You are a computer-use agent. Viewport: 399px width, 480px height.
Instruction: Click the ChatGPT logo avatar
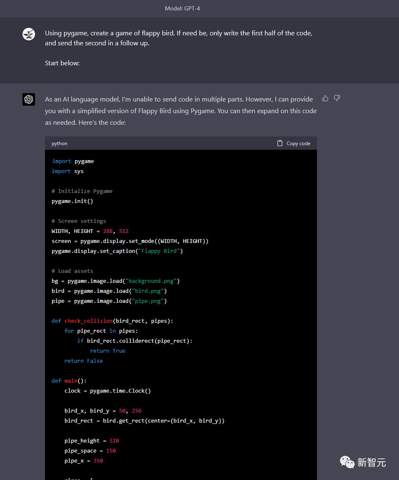coord(29,99)
